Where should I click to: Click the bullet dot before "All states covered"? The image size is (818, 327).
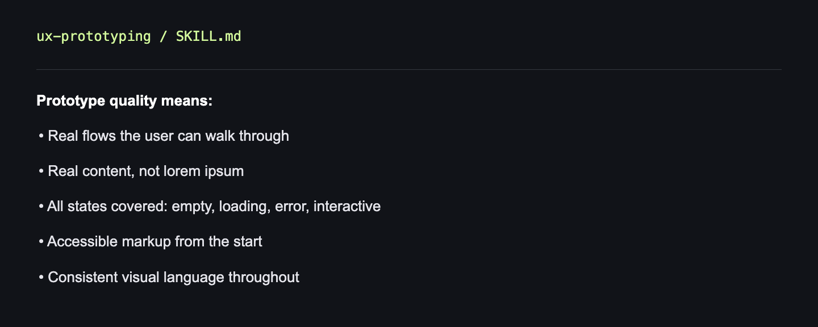[x=41, y=207]
